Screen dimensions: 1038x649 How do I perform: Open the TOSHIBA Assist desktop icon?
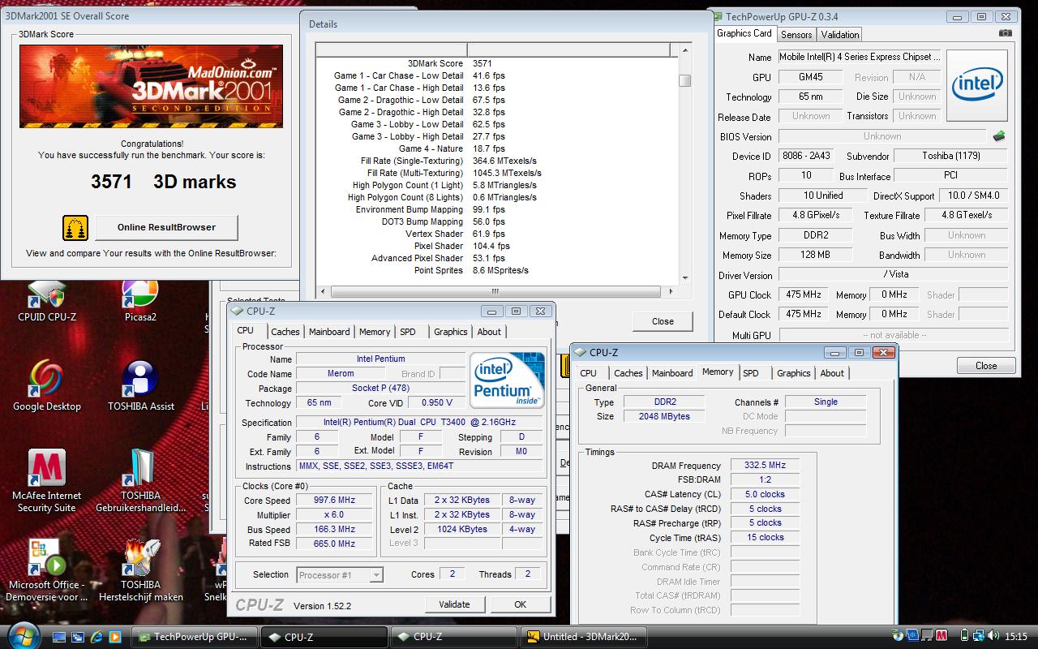pos(140,386)
